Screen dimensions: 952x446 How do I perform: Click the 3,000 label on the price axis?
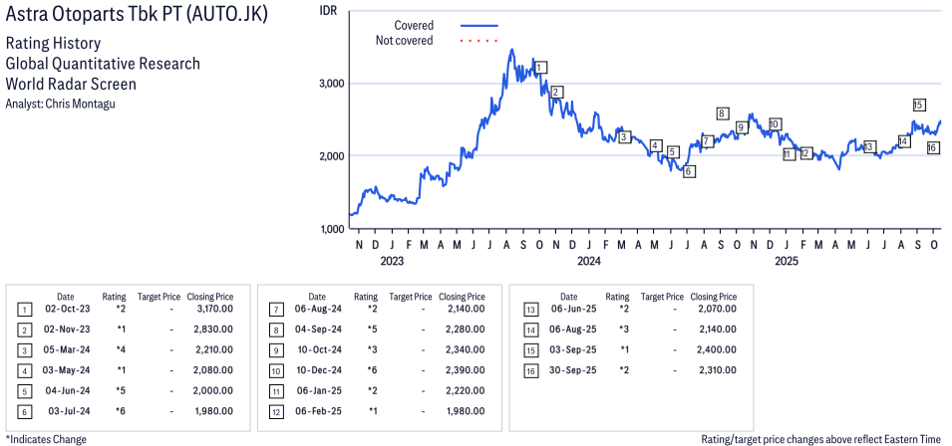tap(331, 84)
